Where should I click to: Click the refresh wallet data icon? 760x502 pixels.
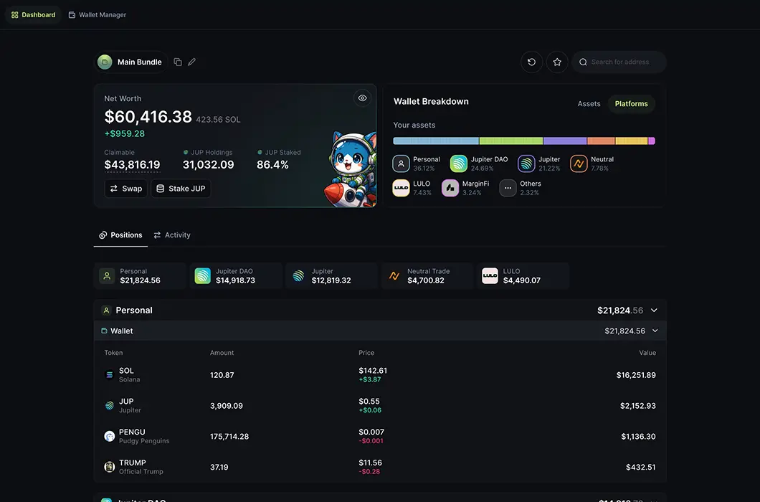click(x=531, y=62)
